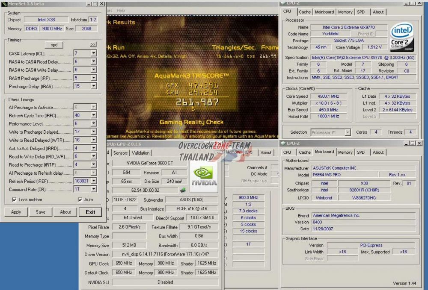Viewport: 428px width, 290px height.
Task: Click the Apply button in MemSet
Action: point(16,212)
